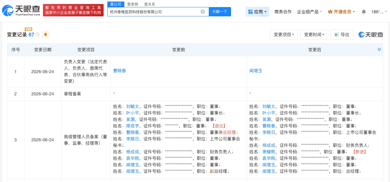Click the 天眼一下 search button

coord(220,12)
